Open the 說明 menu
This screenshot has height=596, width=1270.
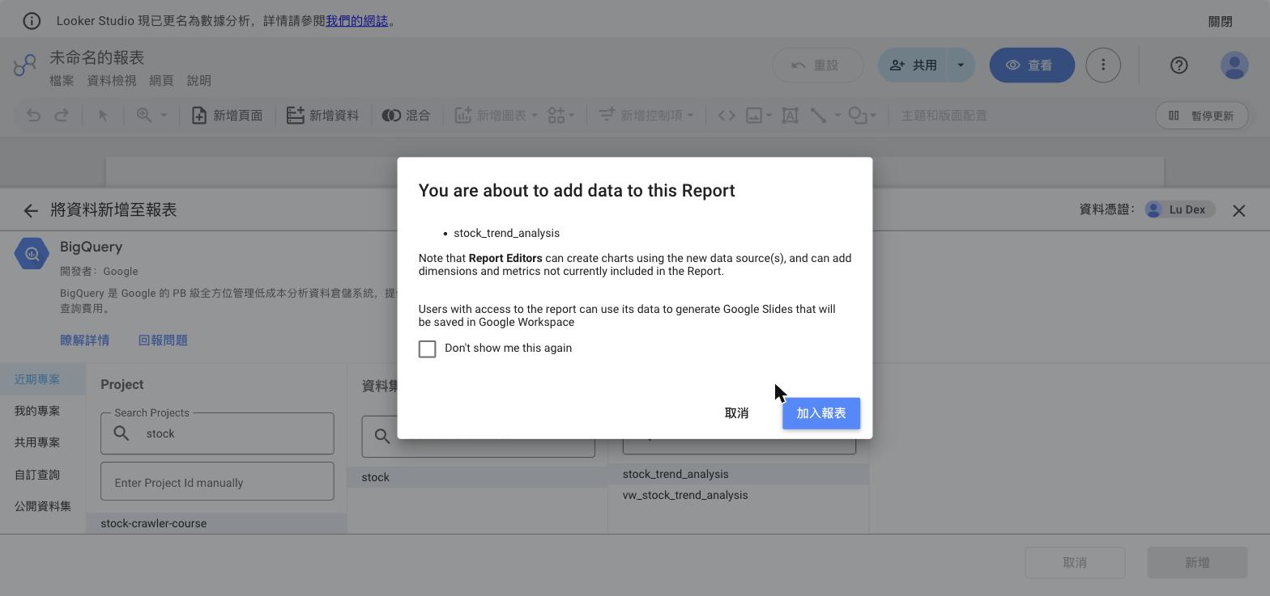[199, 81]
